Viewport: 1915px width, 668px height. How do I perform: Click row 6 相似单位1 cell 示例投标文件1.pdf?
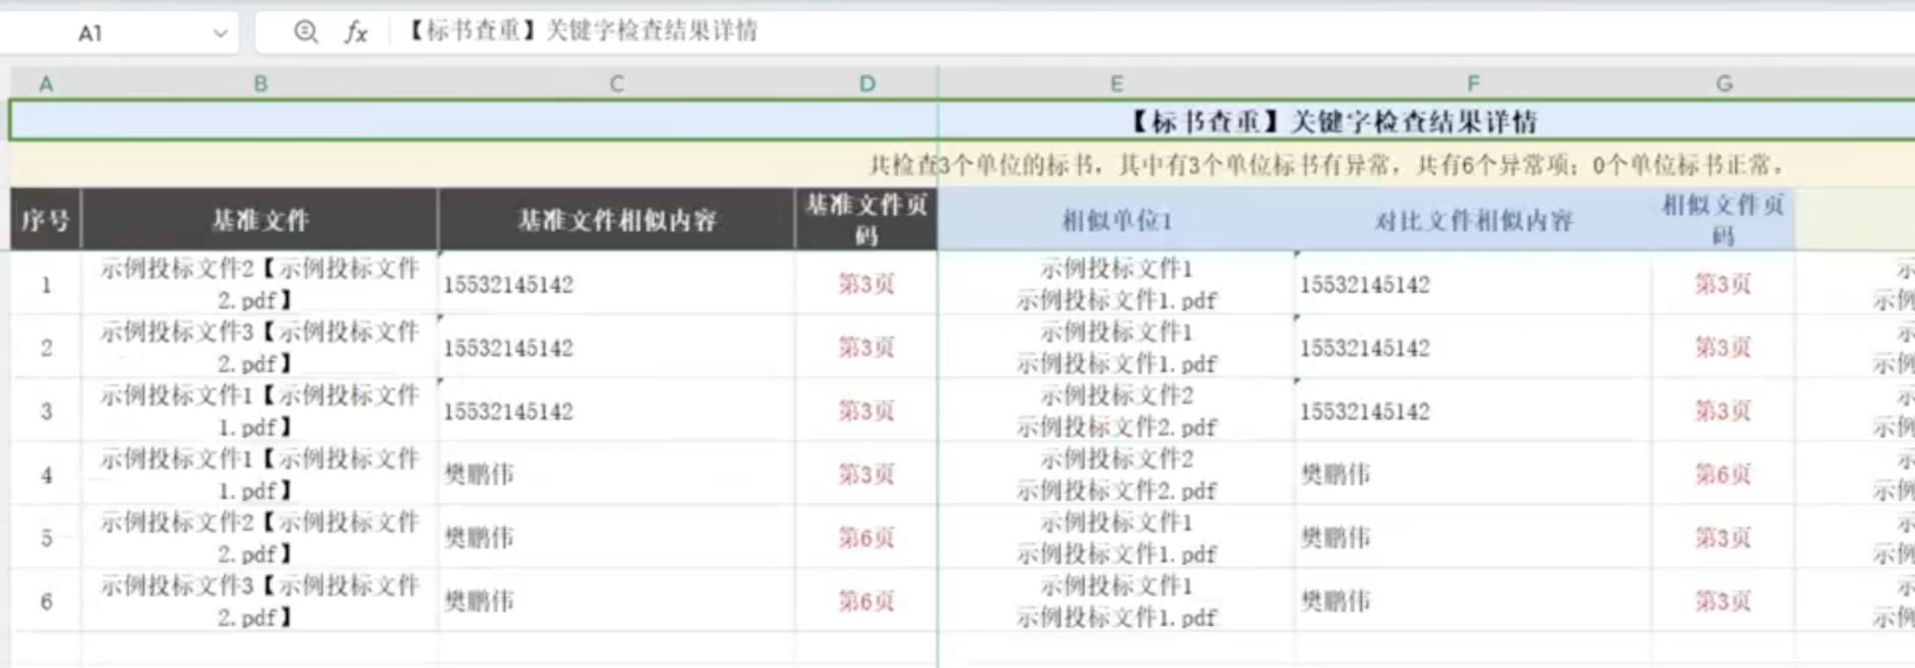coord(1116,601)
